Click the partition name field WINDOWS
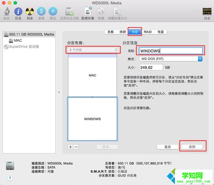Screen dimensions: 214x185 (x=171, y=51)
